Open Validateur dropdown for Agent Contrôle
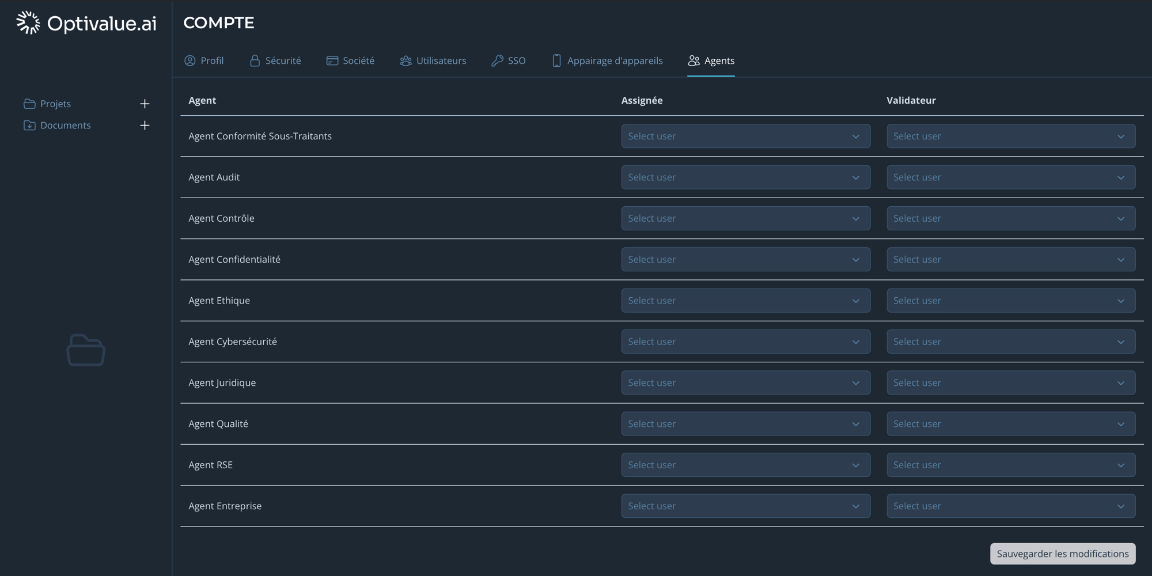The width and height of the screenshot is (1152, 576). pyautogui.click(x=1011, y=218)
